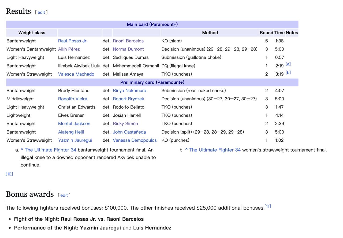Go to Rodolfo Vieira page
The height and width of the screenshot is (238, 343).
(73, 99)
